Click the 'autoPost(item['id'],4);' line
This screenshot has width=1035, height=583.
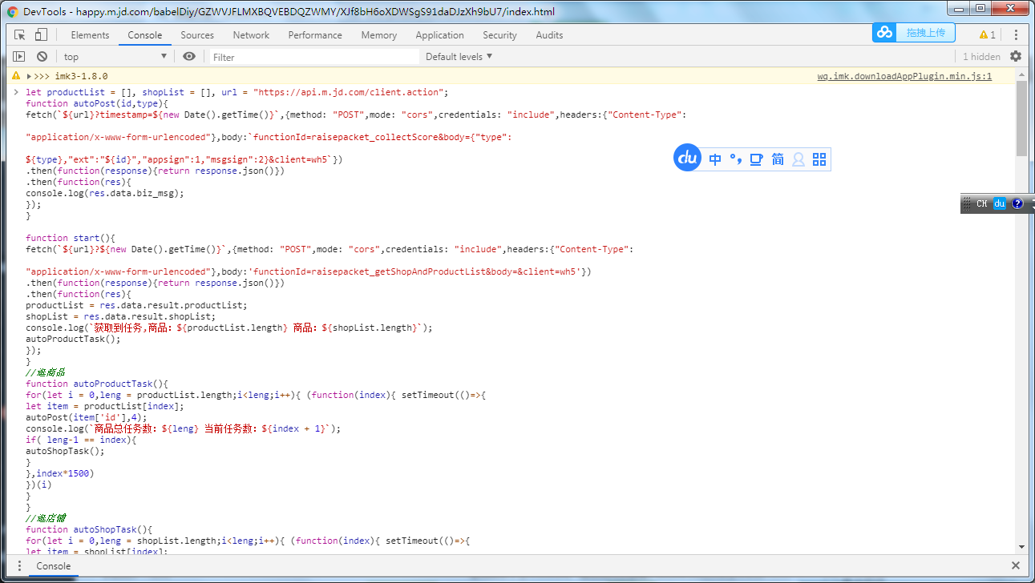(x=87, y=417)
